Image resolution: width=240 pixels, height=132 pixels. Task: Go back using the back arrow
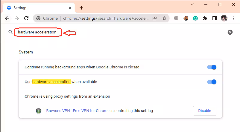pos(7,18)
